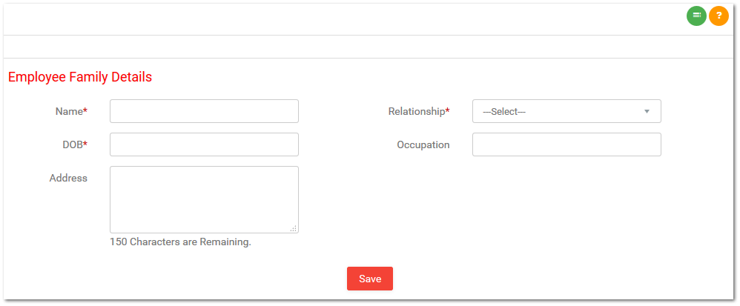Click the Name field label
The width and height of the screenshot is (740, 306).
(x=69, y=111)
